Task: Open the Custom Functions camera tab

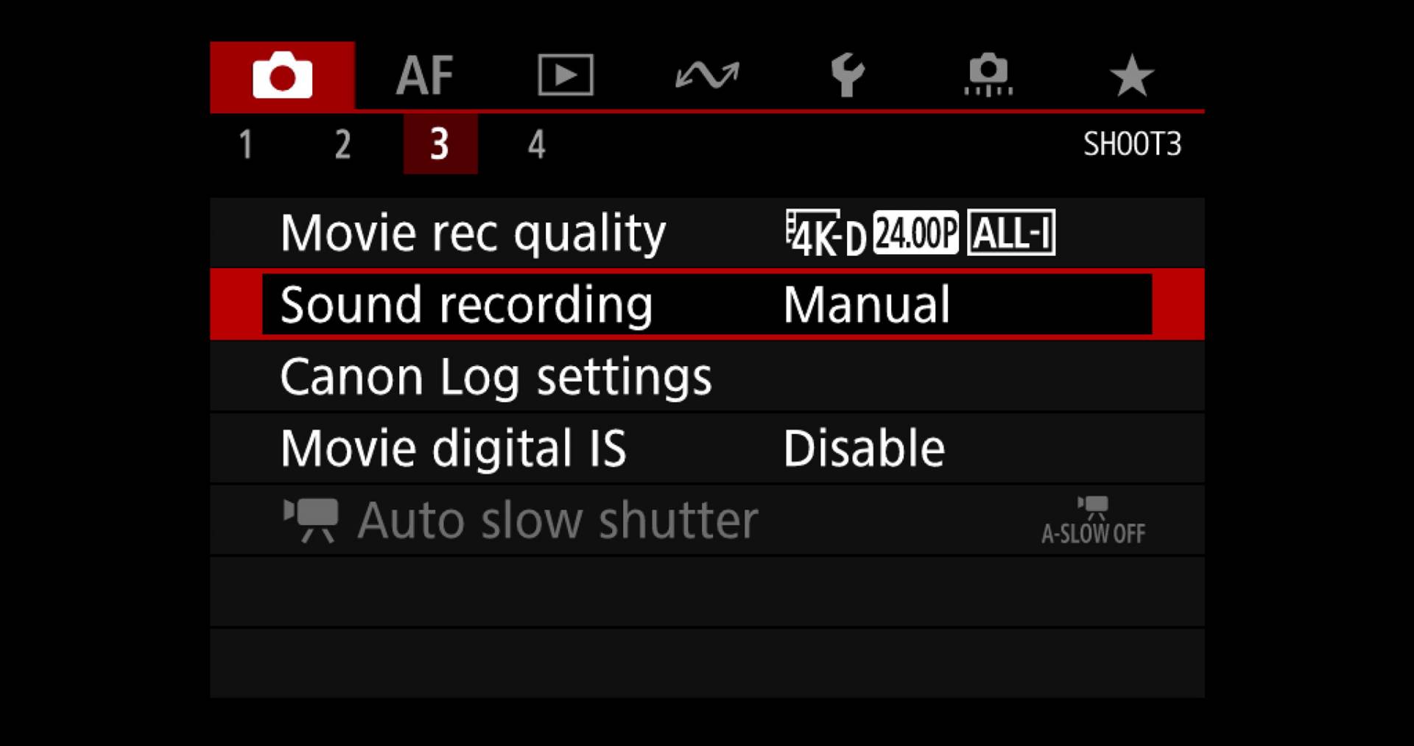Action: click(x=988, y=75)
